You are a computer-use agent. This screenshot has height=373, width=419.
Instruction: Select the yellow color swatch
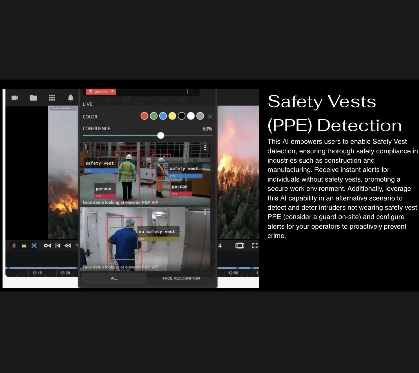pos(172,116)
